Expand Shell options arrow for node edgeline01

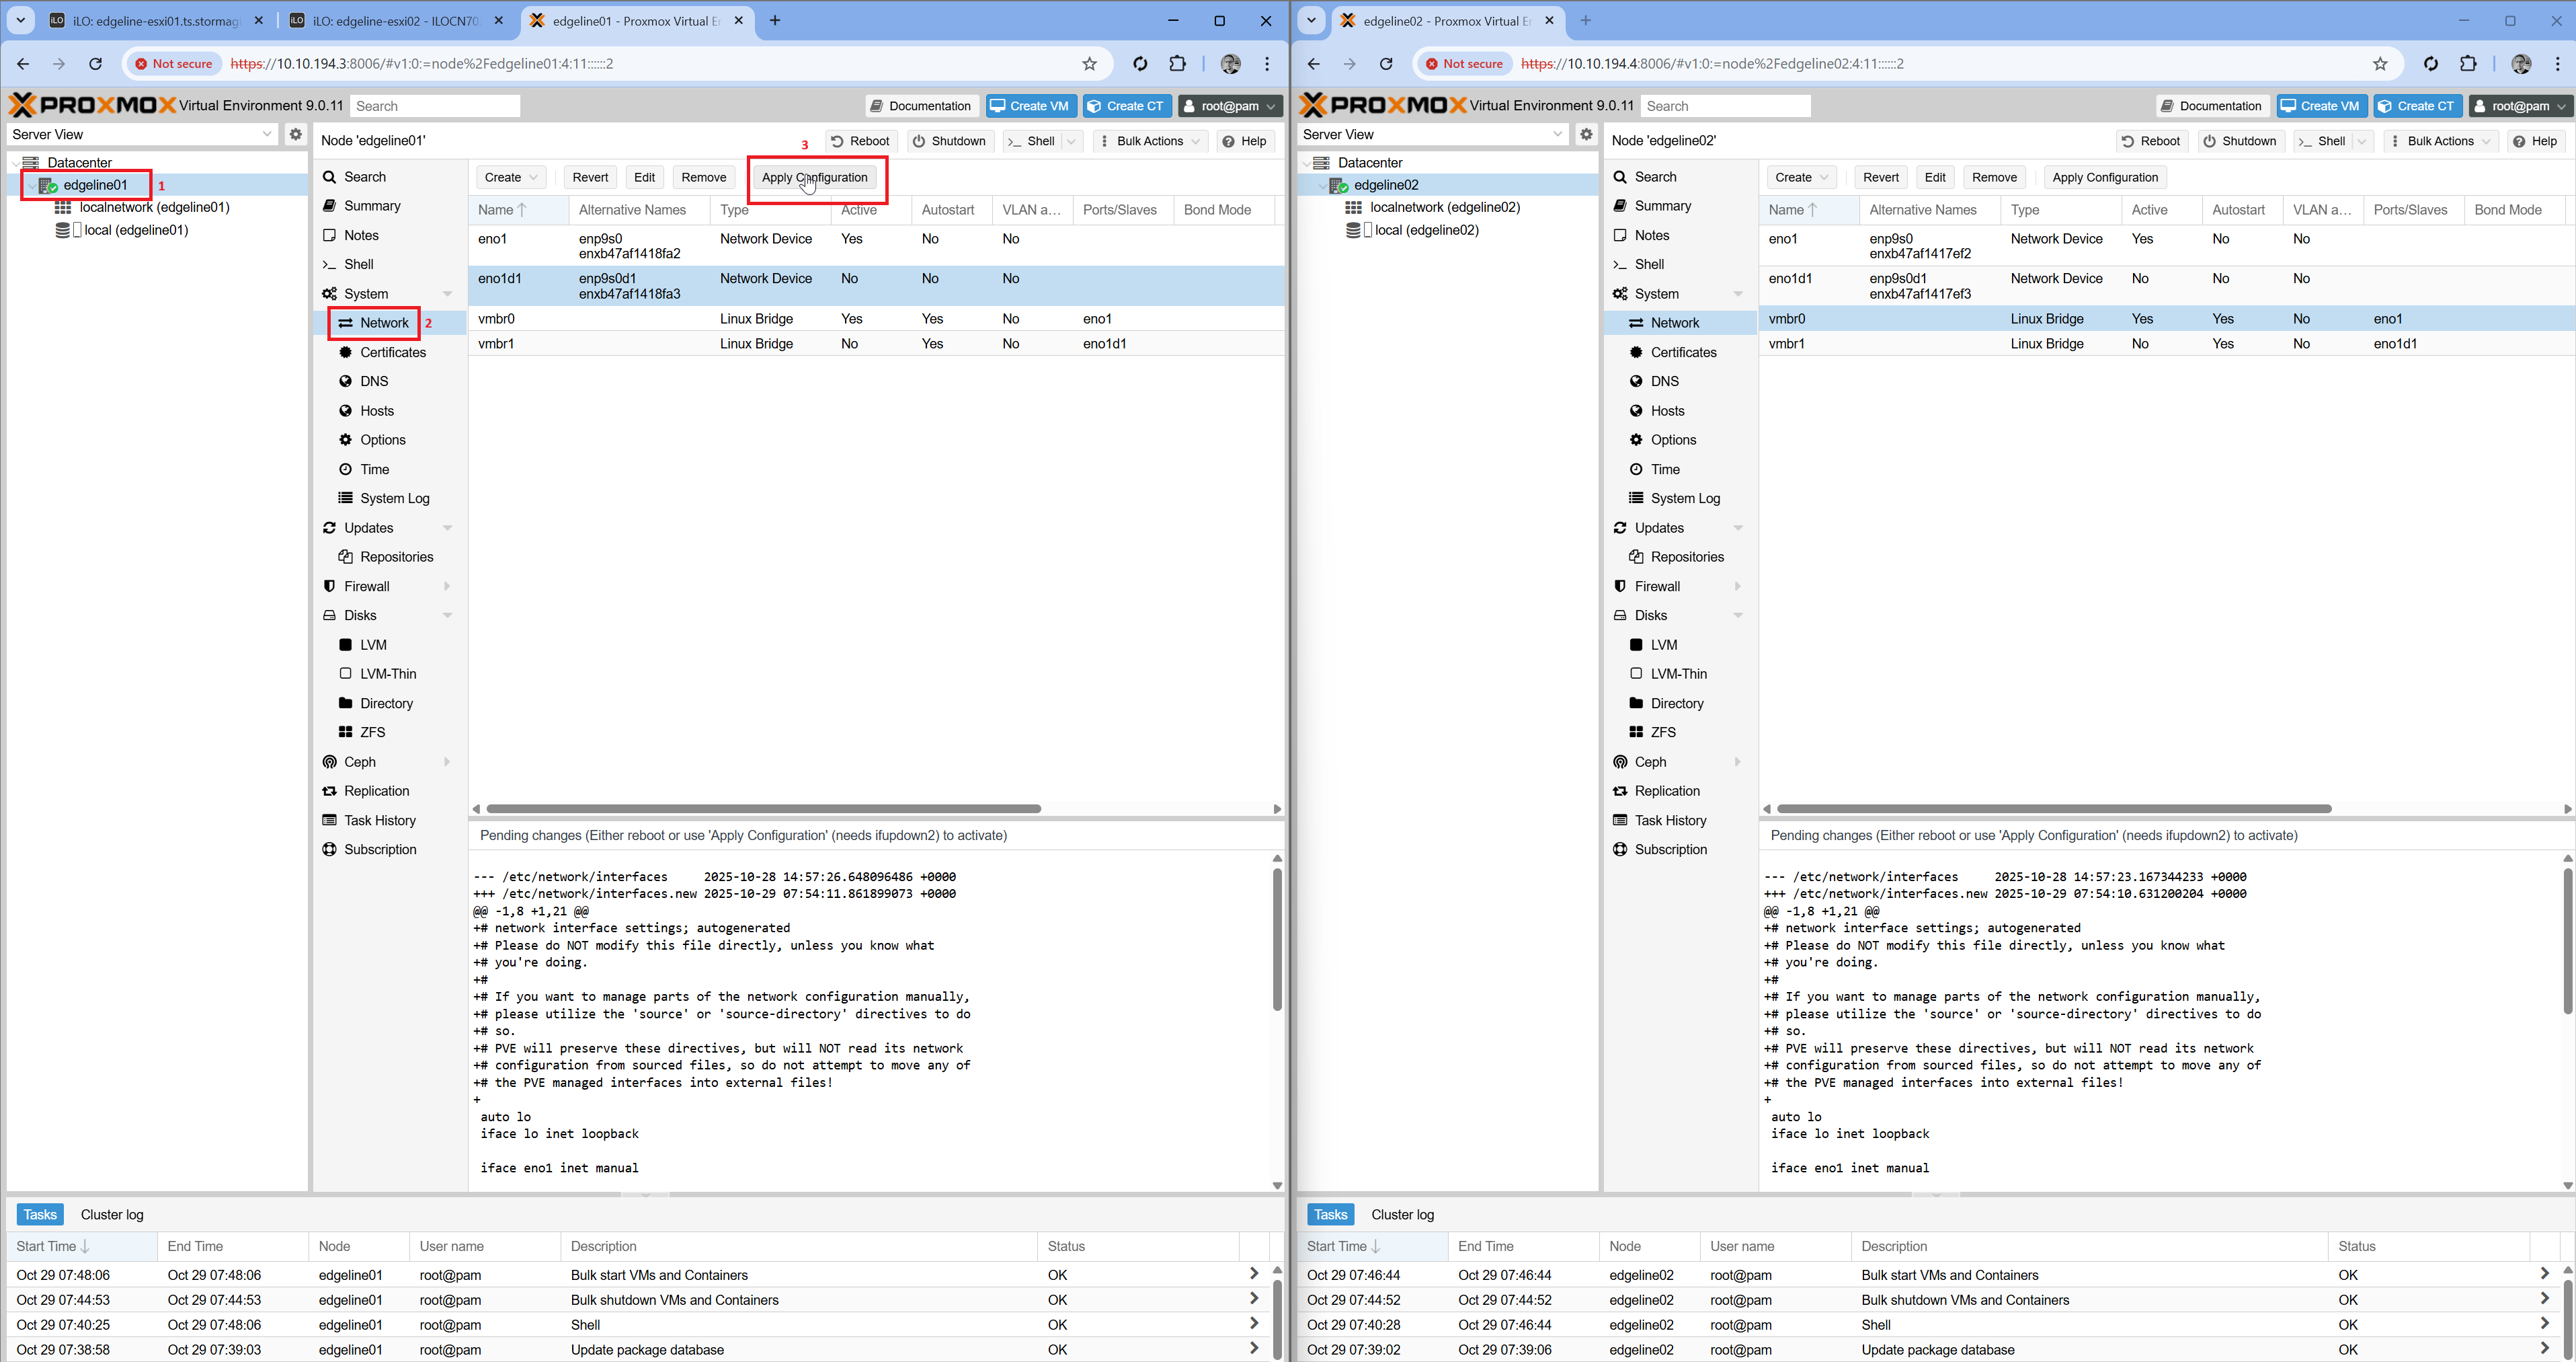pyautogui.click(x=1072, y=141)
